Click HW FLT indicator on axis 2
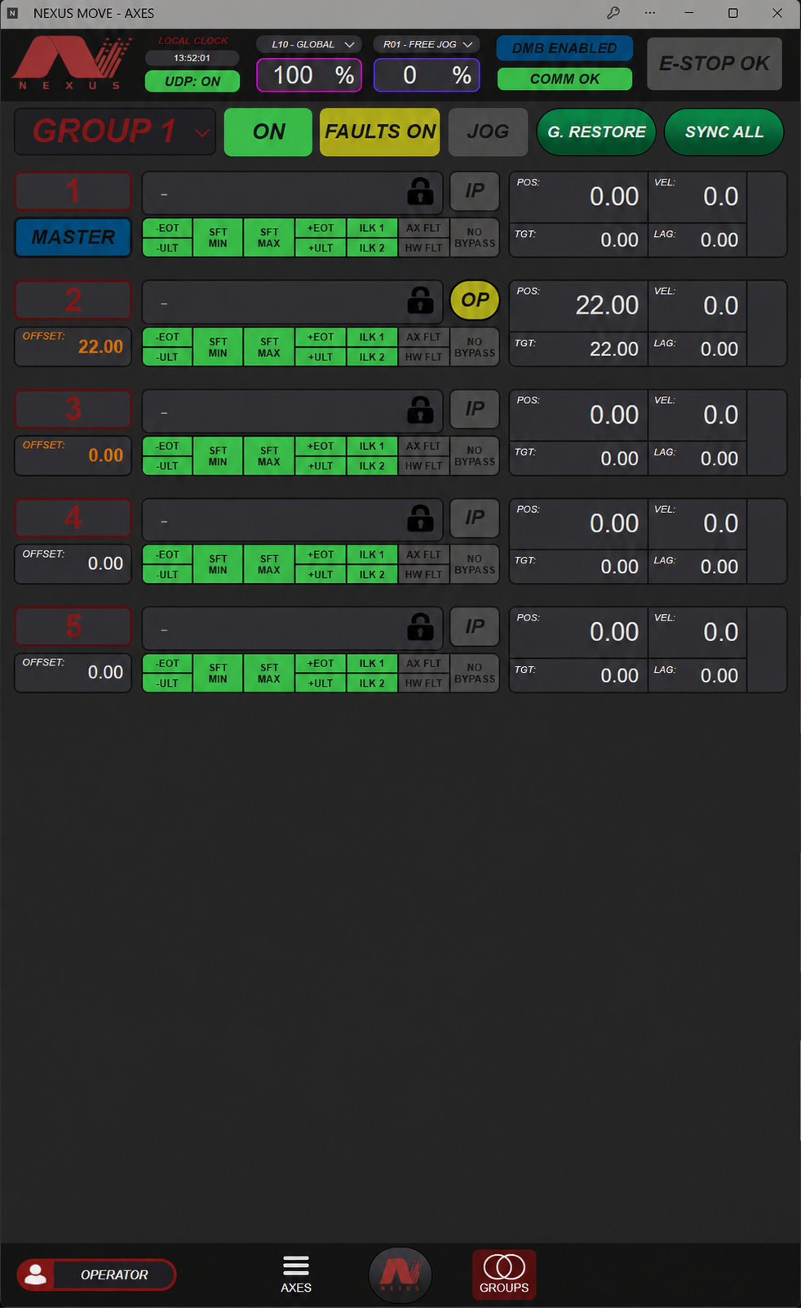Viewport: 801px width, 1308px height. click(423, 357)
